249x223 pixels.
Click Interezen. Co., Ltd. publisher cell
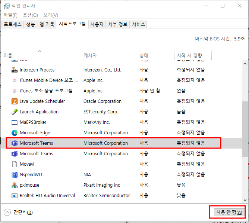click(102, 70)
